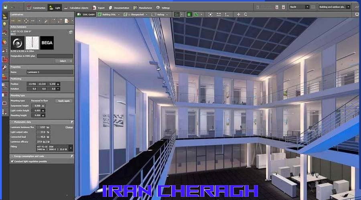Click the Apply again button

[x=64, y=101]
